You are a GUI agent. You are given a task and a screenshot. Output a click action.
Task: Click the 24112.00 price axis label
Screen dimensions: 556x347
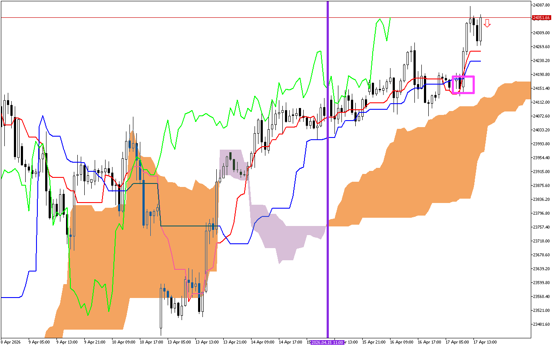pyautogui.click(x=541, y=102)
